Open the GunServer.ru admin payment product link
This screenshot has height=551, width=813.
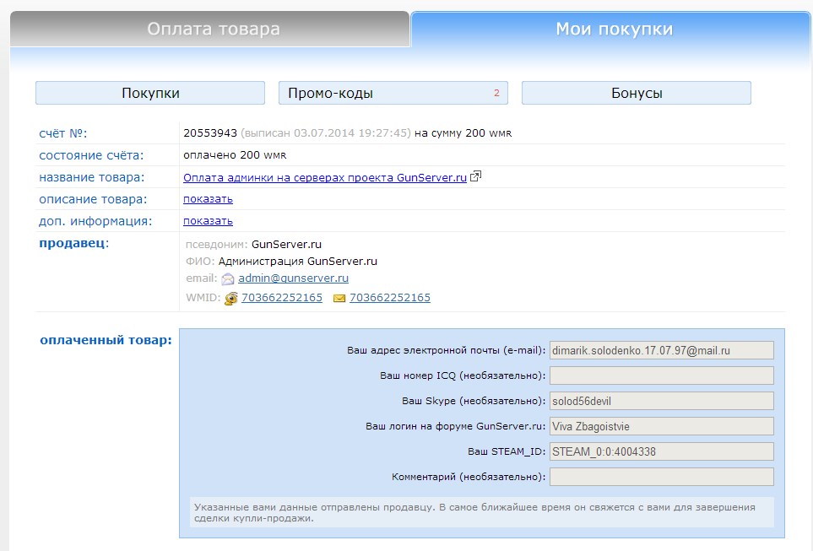(x=325, y=177)
